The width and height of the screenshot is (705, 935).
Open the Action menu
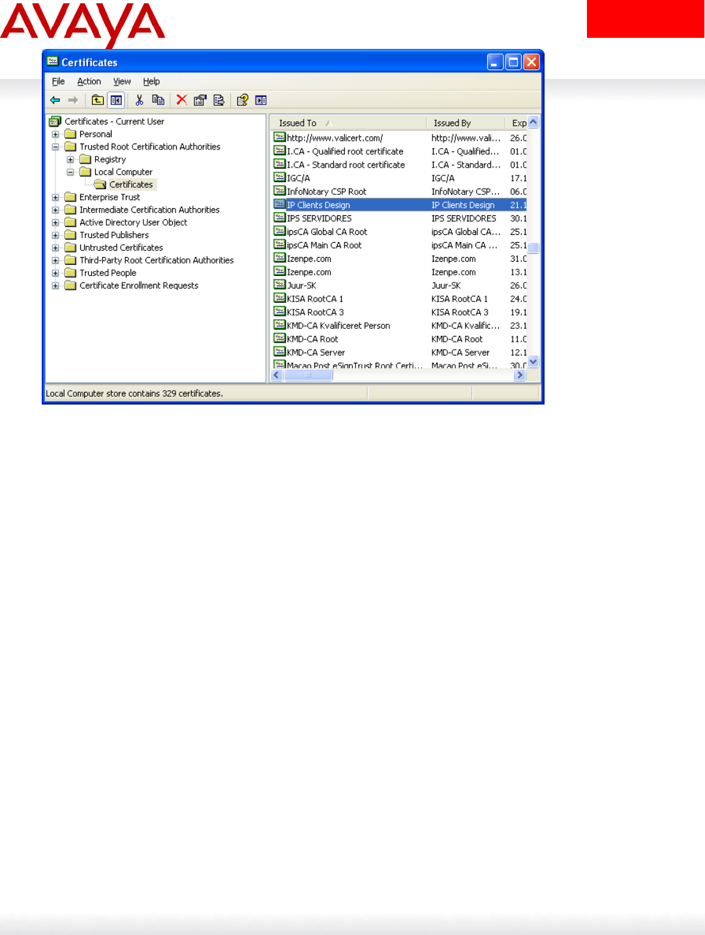[89, 82]
